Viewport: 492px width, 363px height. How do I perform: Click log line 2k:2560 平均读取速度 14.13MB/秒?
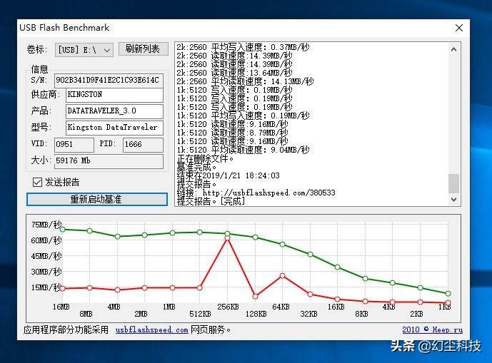(245, 81)
